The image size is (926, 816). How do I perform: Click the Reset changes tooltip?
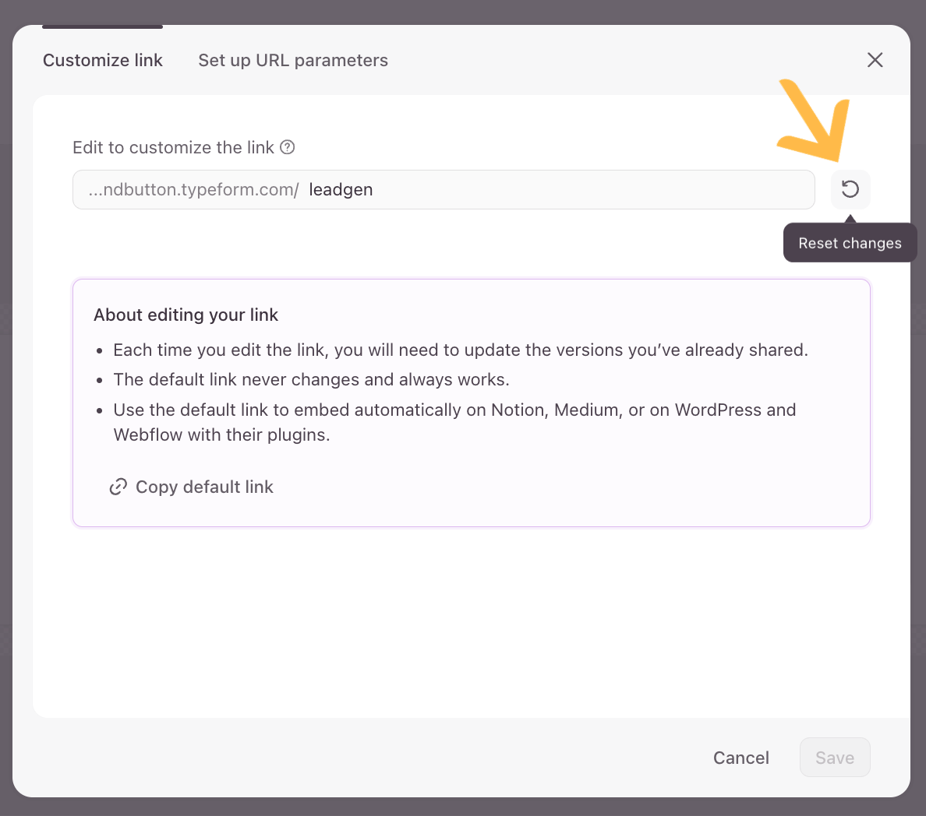[850, 243]
